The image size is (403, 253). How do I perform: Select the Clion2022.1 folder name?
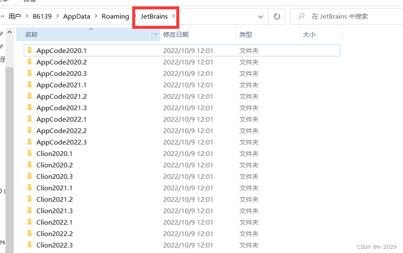(x=55, y=222)
